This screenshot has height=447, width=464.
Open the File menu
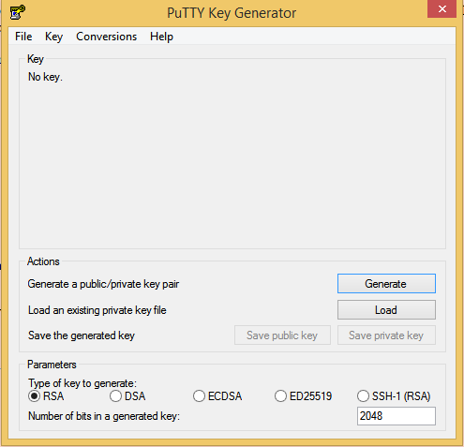click(x=23, y=37)
